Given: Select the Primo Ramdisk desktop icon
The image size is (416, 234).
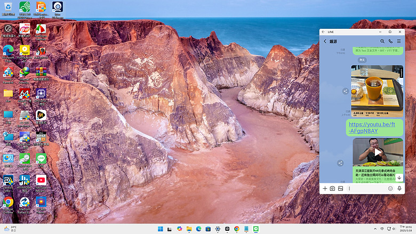Looking at the screenshot, I should [x=8, y=75].
